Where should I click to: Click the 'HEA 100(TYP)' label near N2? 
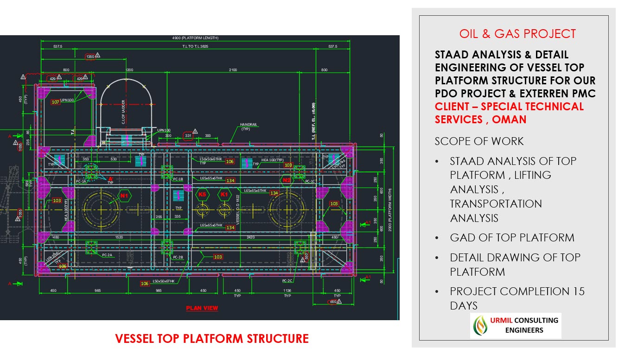273,159
